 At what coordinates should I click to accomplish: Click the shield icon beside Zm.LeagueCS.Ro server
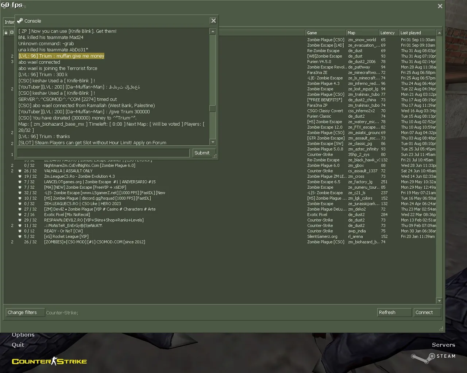(x=20, y=176)
